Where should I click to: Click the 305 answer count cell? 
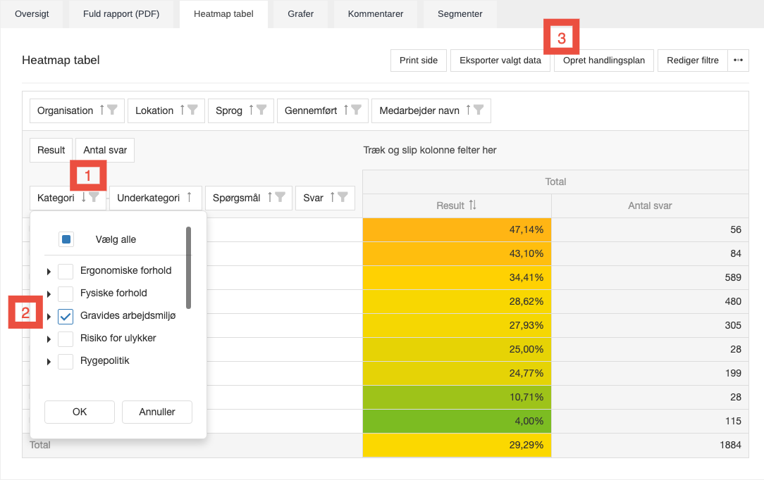coord(650,325)
